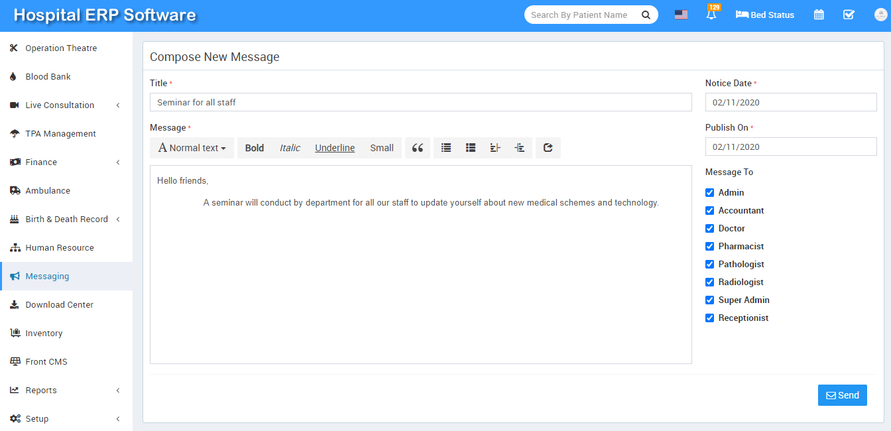Click the Title input field
The height and width of the screenshot is (431, 891).
tap(420, 102)
